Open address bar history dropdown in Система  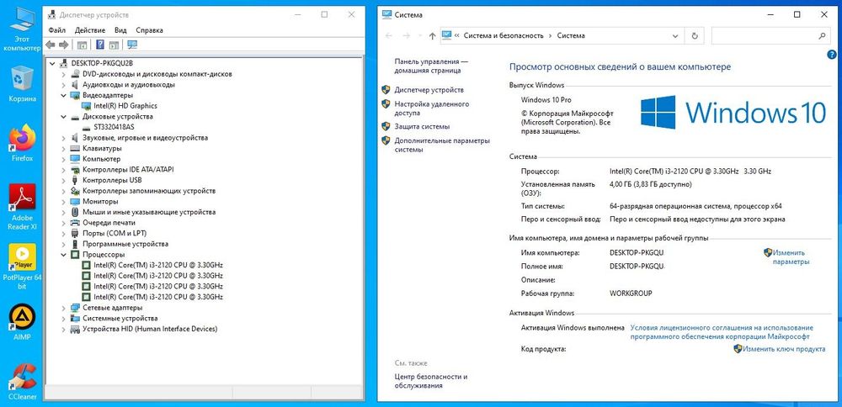pyautogui.click(x=675, y=36)
